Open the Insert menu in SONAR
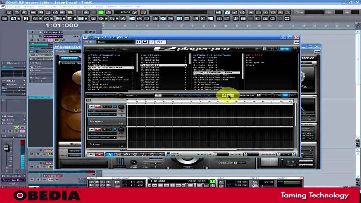 click(x=52, y=7)
